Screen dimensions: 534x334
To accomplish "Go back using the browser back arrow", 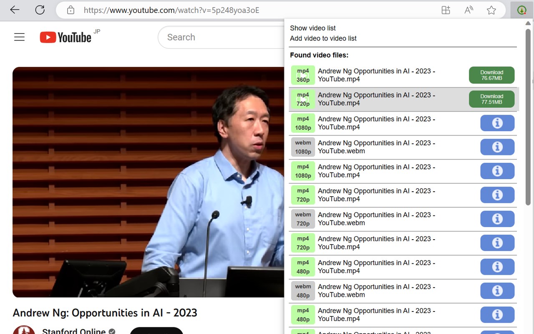I will click(15, 10).
